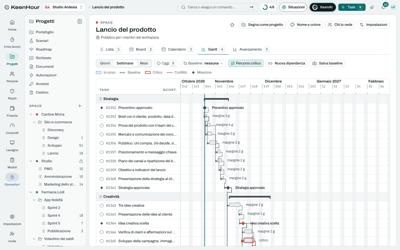Mark task #1365 Sviluppo della campagna complete
The height and width of the screenshot is (250, 400).
point(102,241)
